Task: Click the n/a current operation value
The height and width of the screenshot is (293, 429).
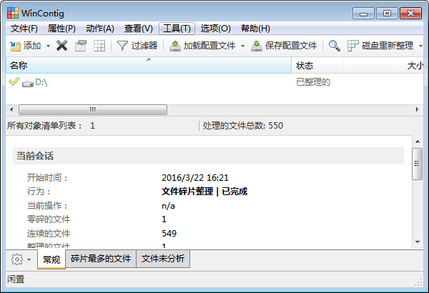Action: click(168, 206)
